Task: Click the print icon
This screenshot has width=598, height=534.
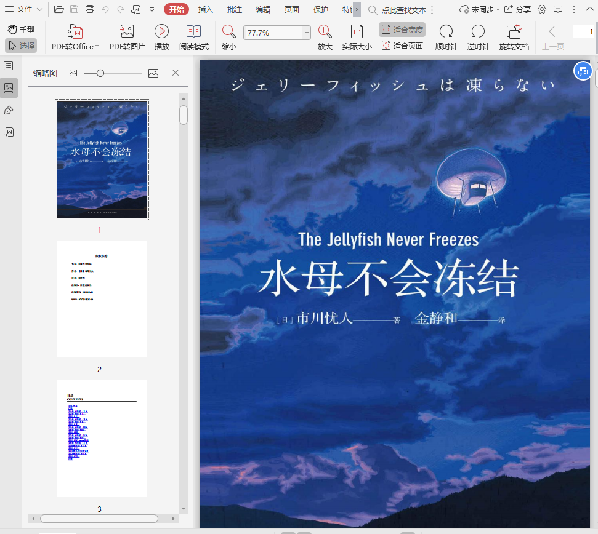Action: coord(90,9)
